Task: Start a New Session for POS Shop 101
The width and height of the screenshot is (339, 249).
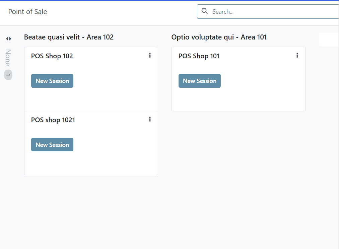Action: [199, 81]
